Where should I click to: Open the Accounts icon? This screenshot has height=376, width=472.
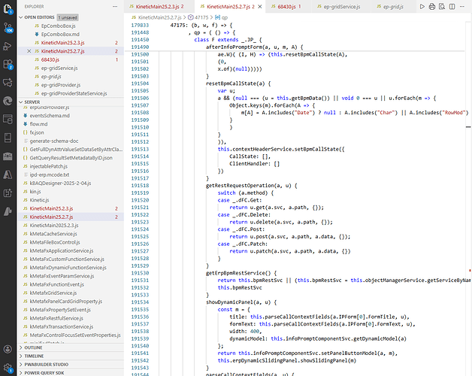click(8, 349)
